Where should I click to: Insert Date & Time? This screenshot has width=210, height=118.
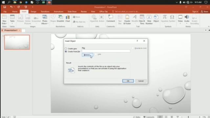click(x=142, y=20)
